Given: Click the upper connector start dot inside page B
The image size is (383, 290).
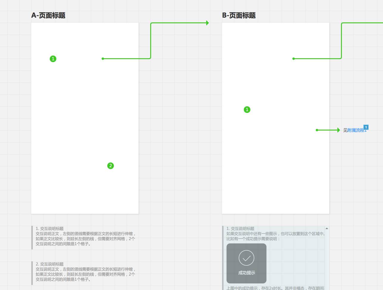Looking at the screenshot, I should (294, 59).
